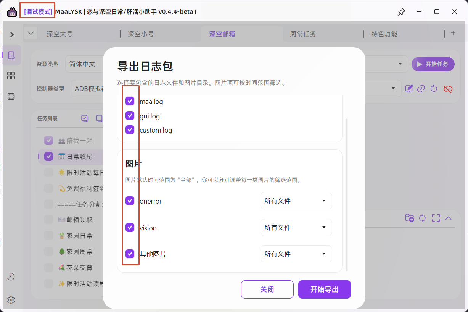The image size is (468, 312).
Task: Click the monitor-with-pencil edit controller icon
Action: [x=409, y=89]
